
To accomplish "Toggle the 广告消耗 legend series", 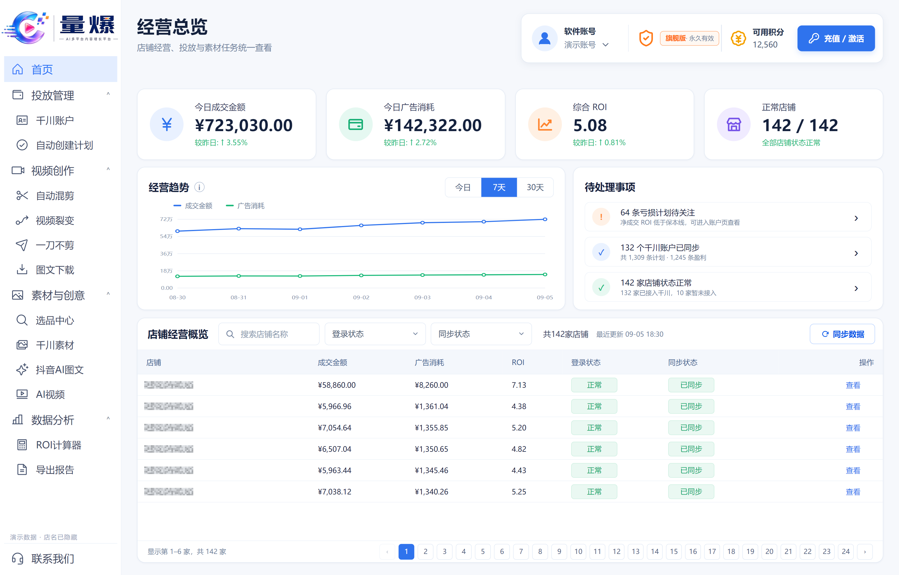I will tap(245, 206).
